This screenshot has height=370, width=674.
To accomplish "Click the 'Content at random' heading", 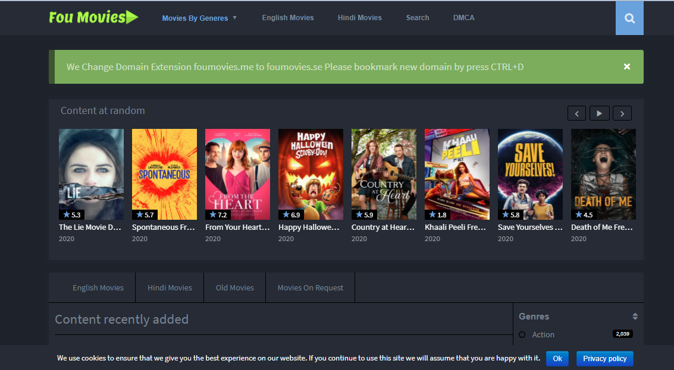I will [x=103, y=110].
